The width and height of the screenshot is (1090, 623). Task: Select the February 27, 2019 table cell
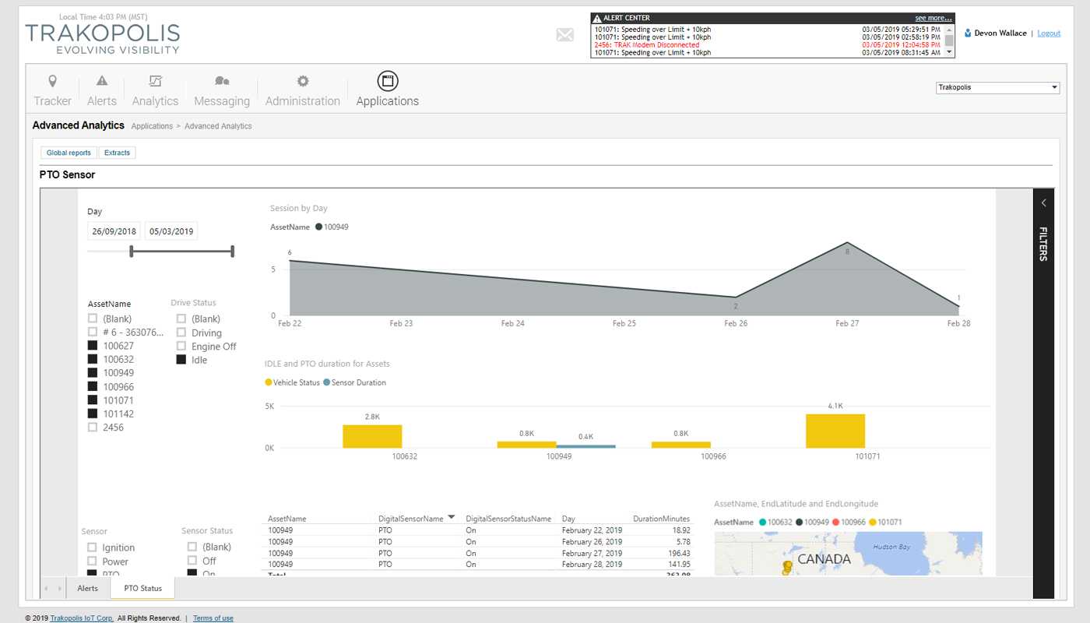click(592, 553)
